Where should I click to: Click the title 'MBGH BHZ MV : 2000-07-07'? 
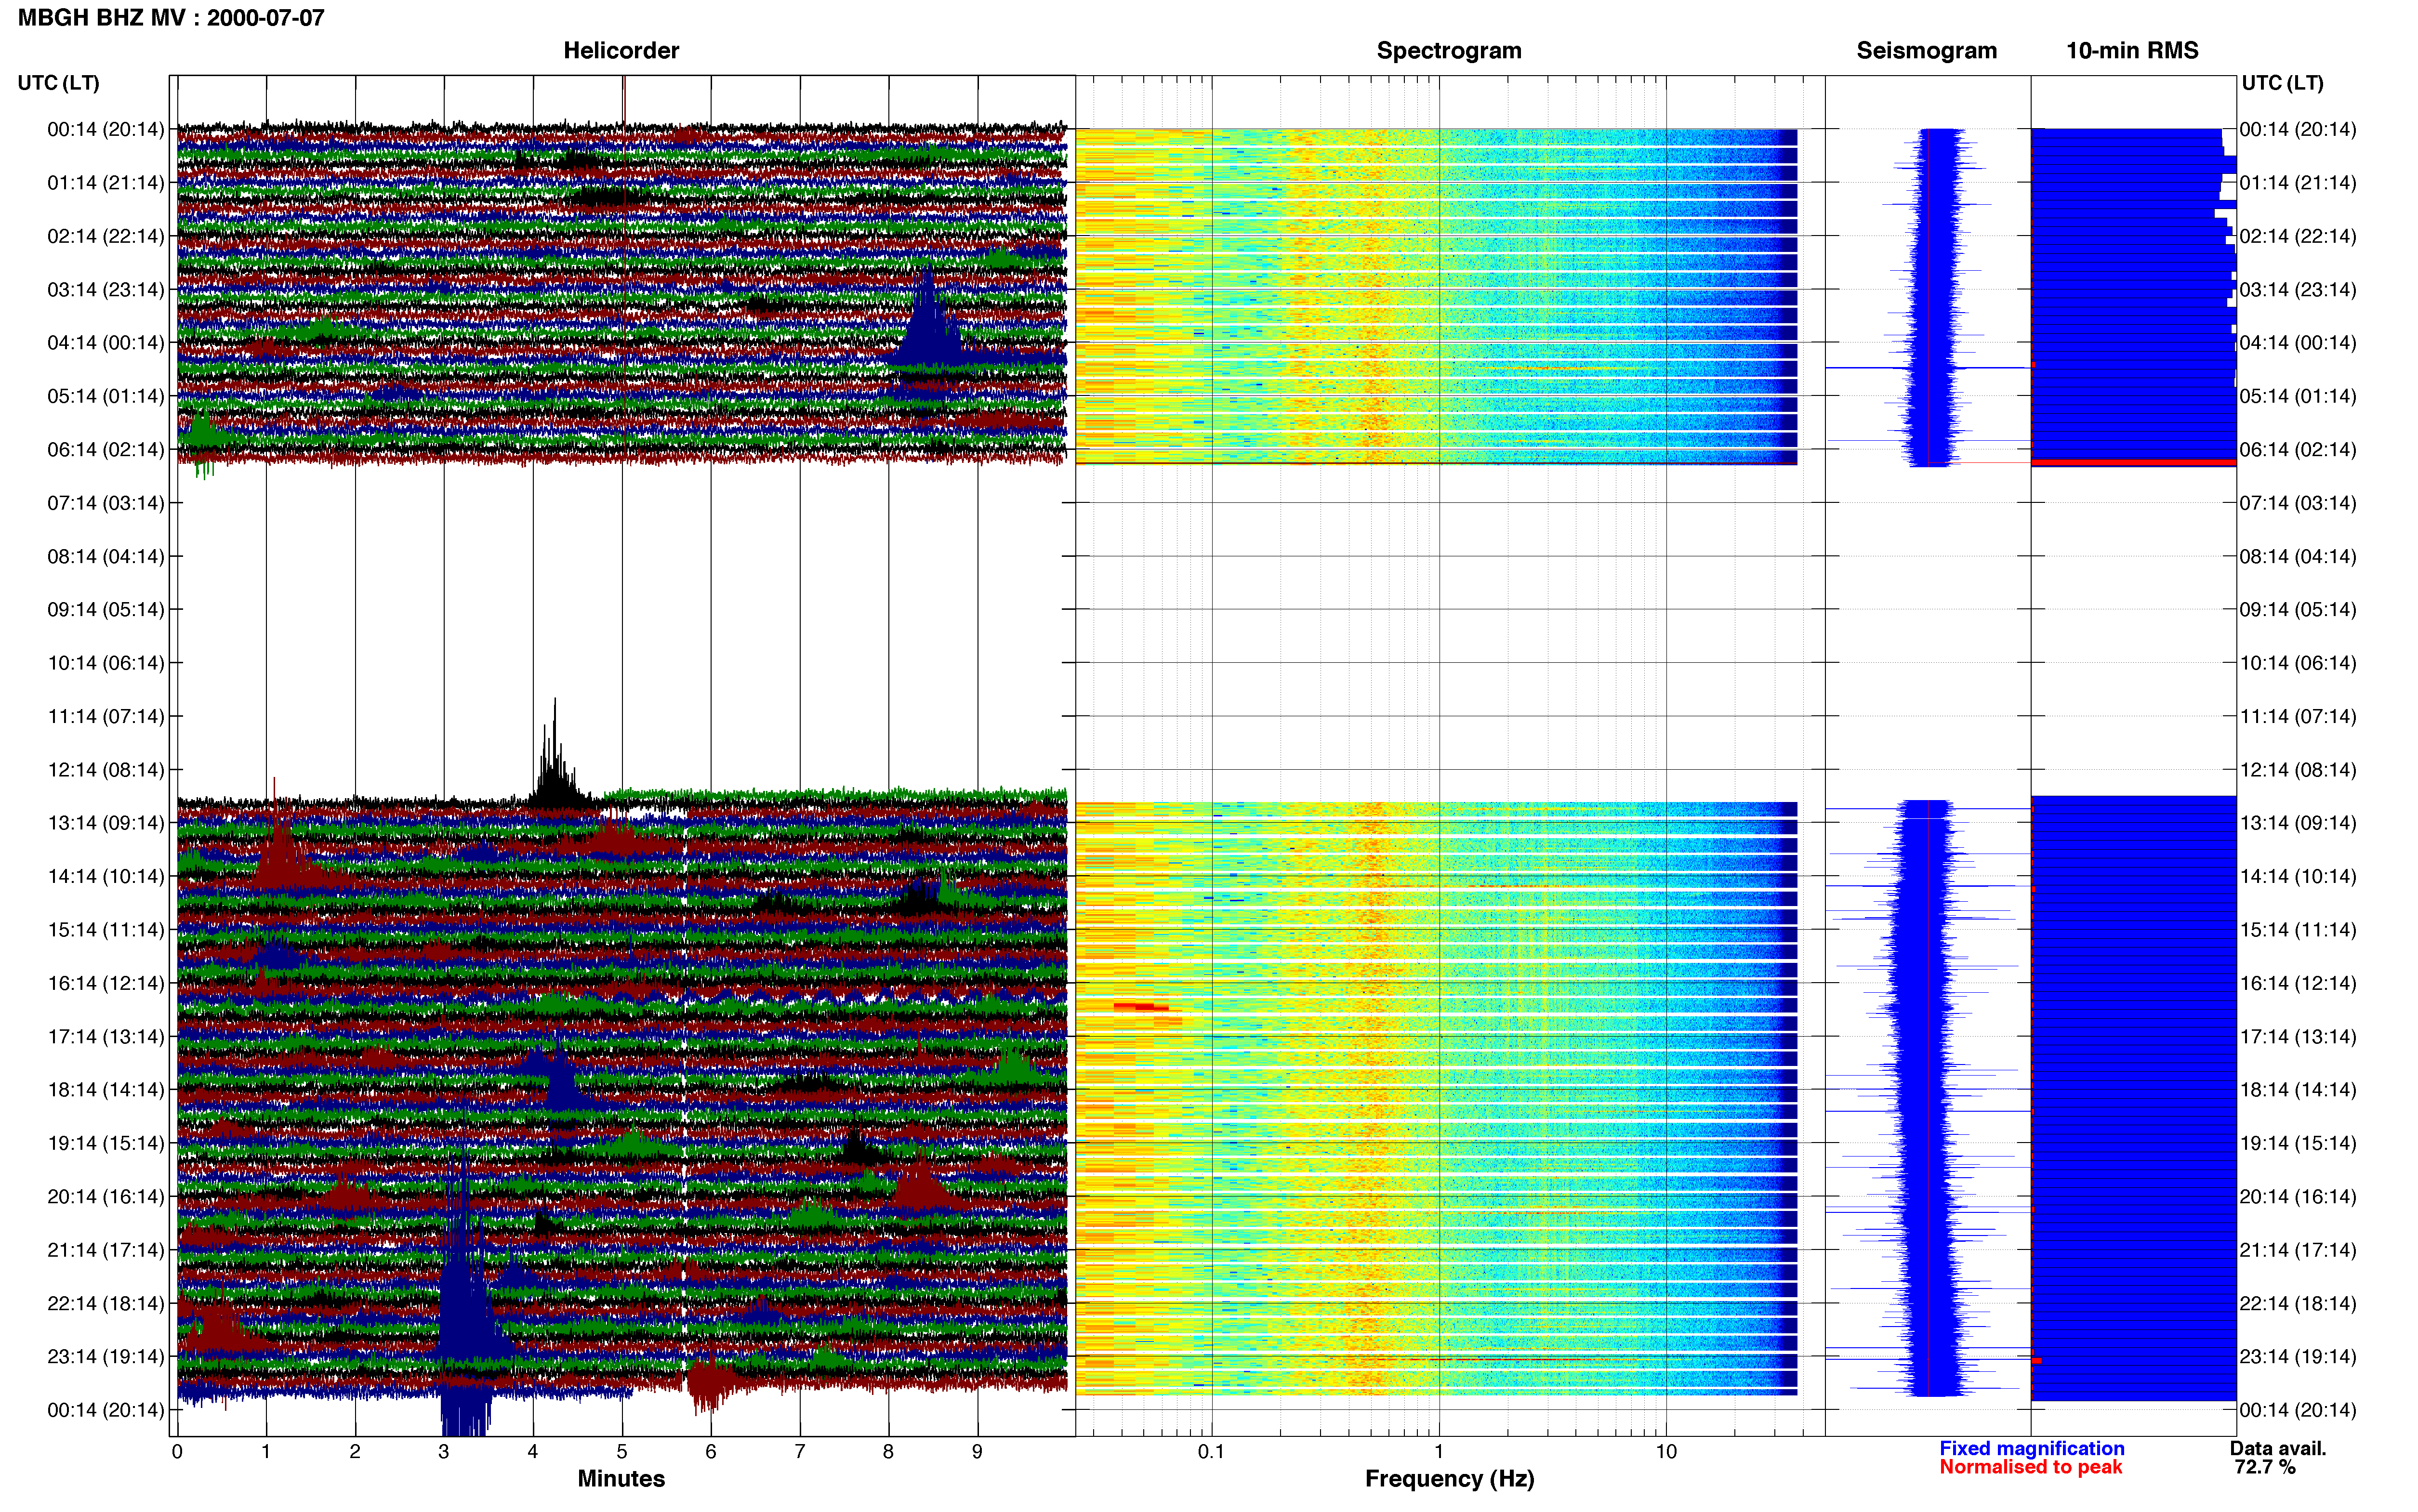pos(171,18)
